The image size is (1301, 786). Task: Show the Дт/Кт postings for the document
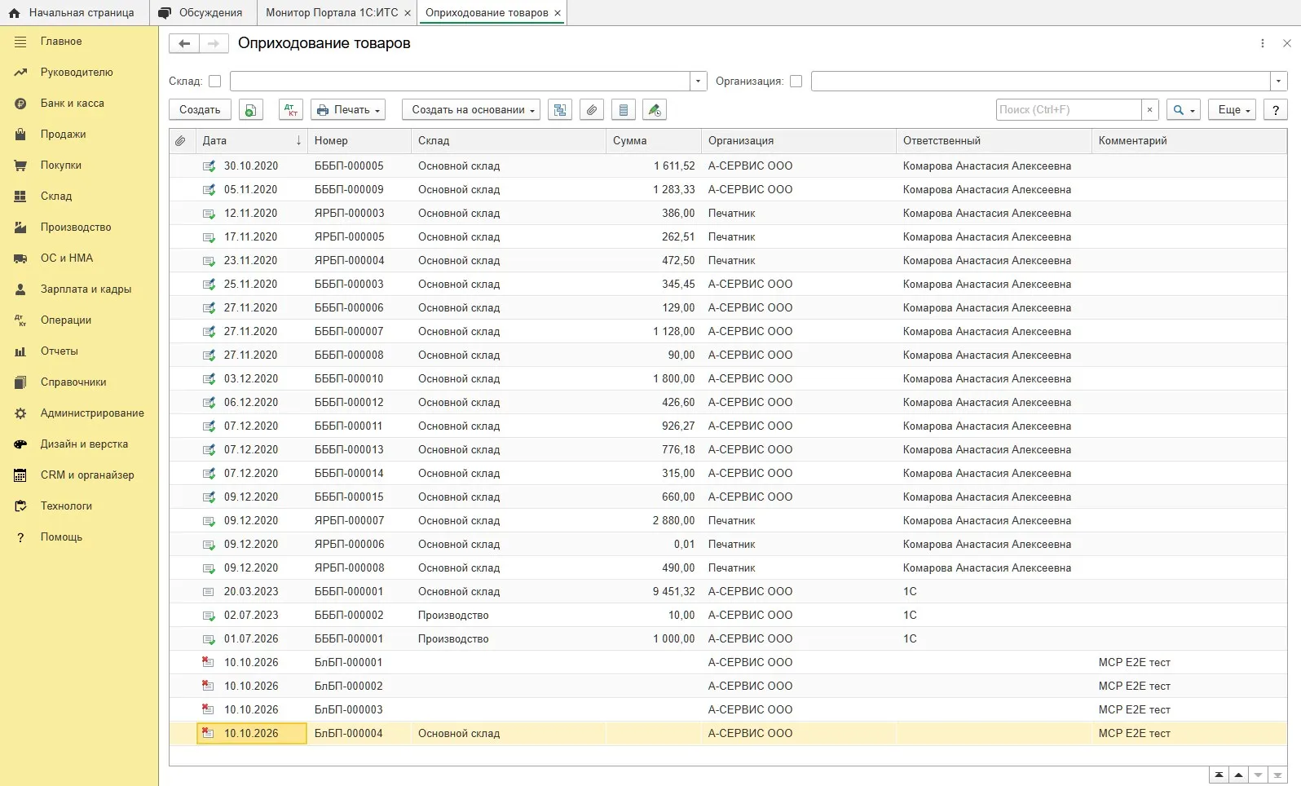point(291,110)
